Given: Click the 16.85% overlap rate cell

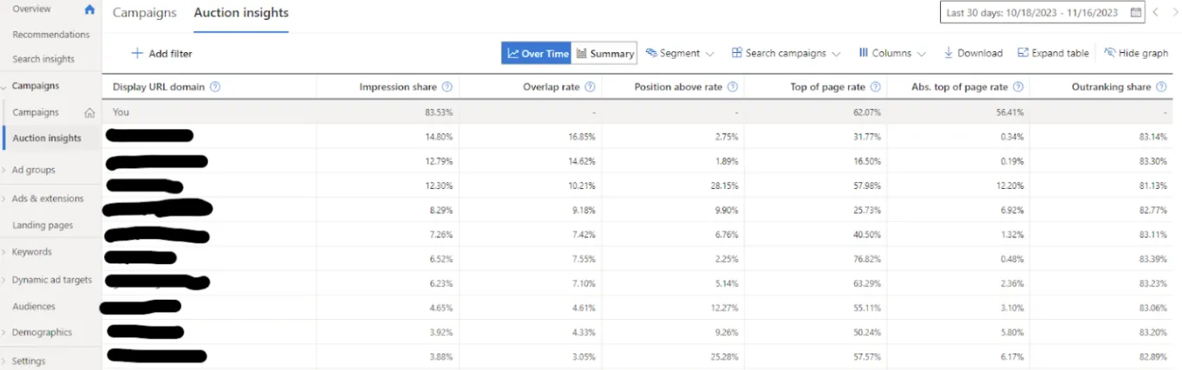Looking at the screenshot, I should pyautogui.click(x=581, y=137).
